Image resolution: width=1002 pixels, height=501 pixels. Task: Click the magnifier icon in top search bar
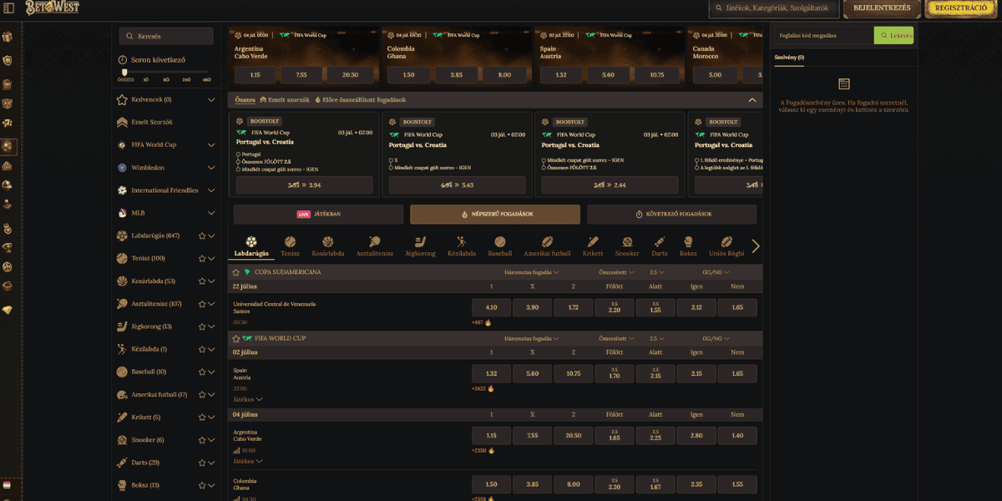(x=720, y=8)
